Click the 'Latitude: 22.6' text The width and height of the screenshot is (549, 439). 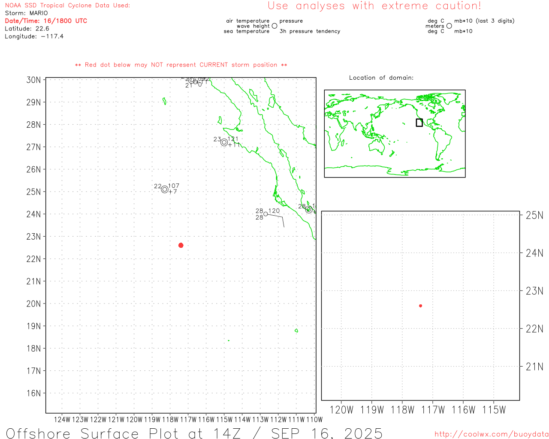[x=27, y=28]
